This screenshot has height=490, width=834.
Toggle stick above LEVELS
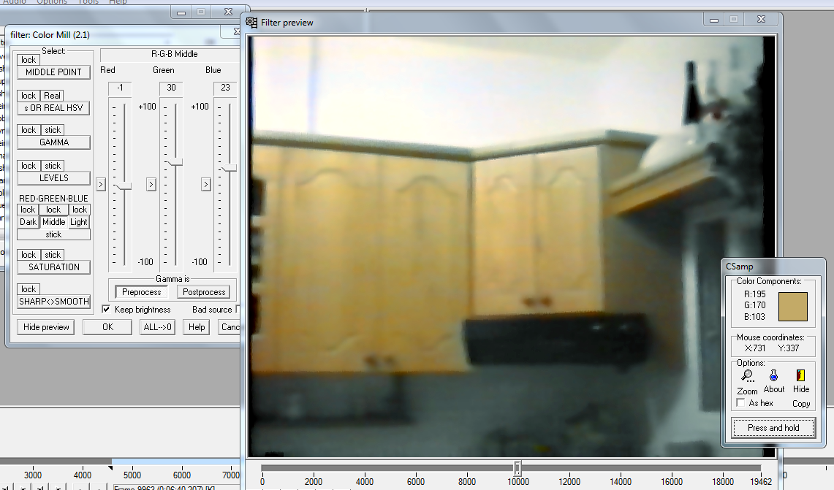(x=53, y=166)
